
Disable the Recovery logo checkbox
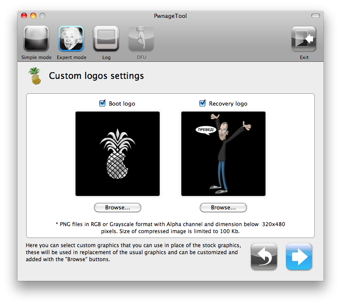pos(202,103)
